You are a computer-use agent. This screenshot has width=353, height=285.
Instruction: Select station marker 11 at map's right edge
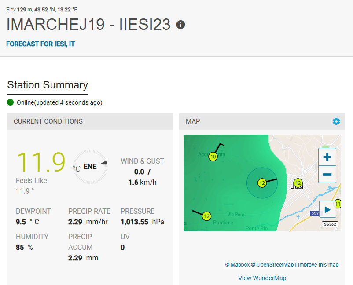(x=338, y=204)
